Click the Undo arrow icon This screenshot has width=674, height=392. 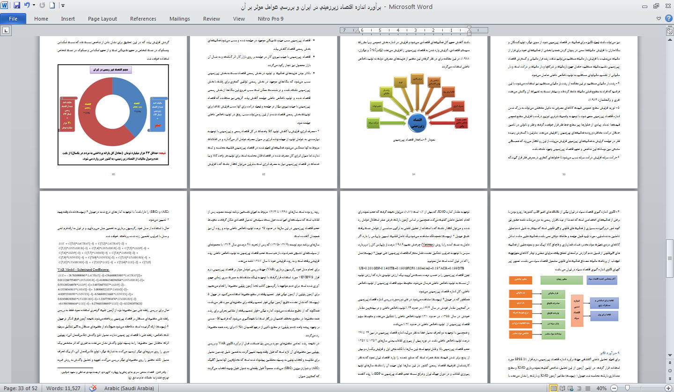pyautogui.click(x=27, y=6)
